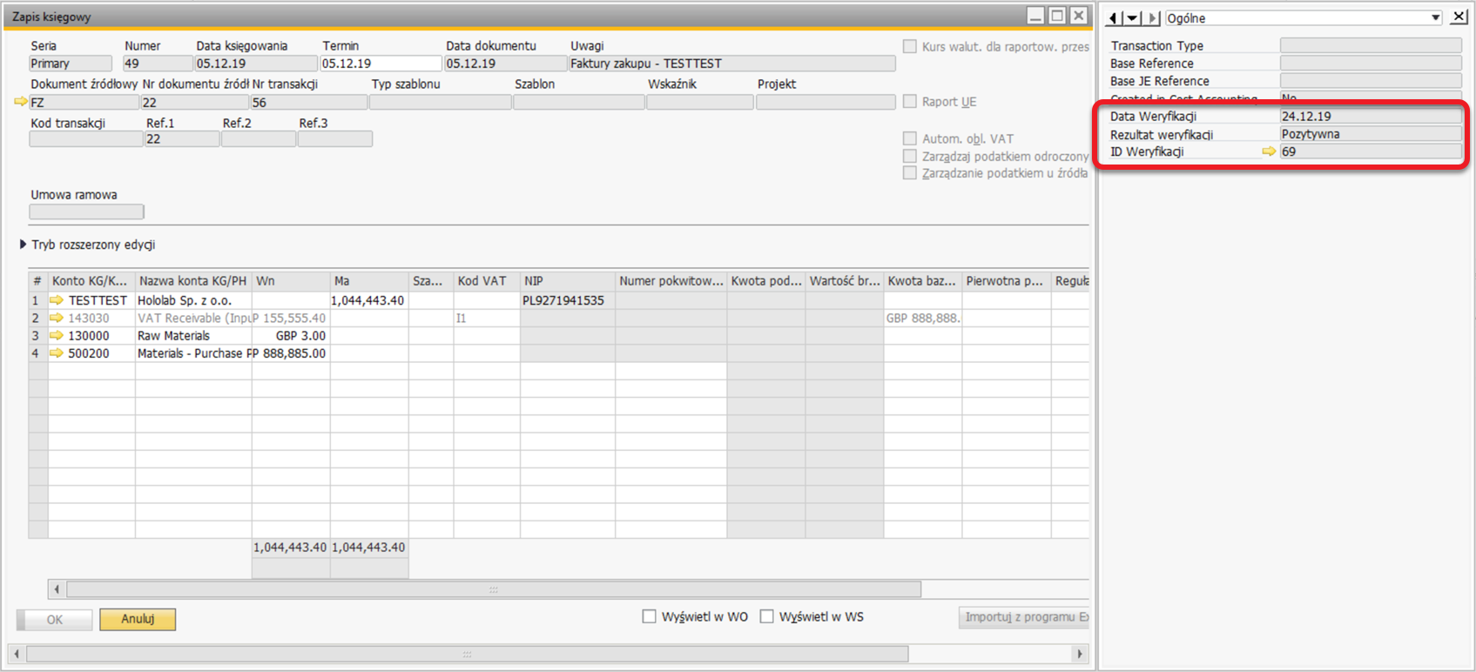The height and width of the screenshot is (672, 1476).
Task: Open ID Weryfikacji link arrow
Action: click(1269, 151)
